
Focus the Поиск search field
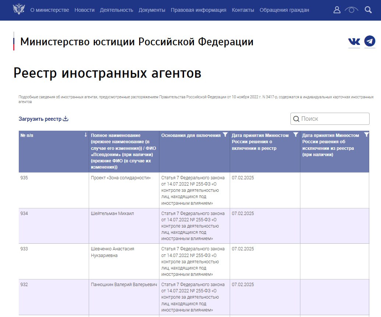coord(334,119)
